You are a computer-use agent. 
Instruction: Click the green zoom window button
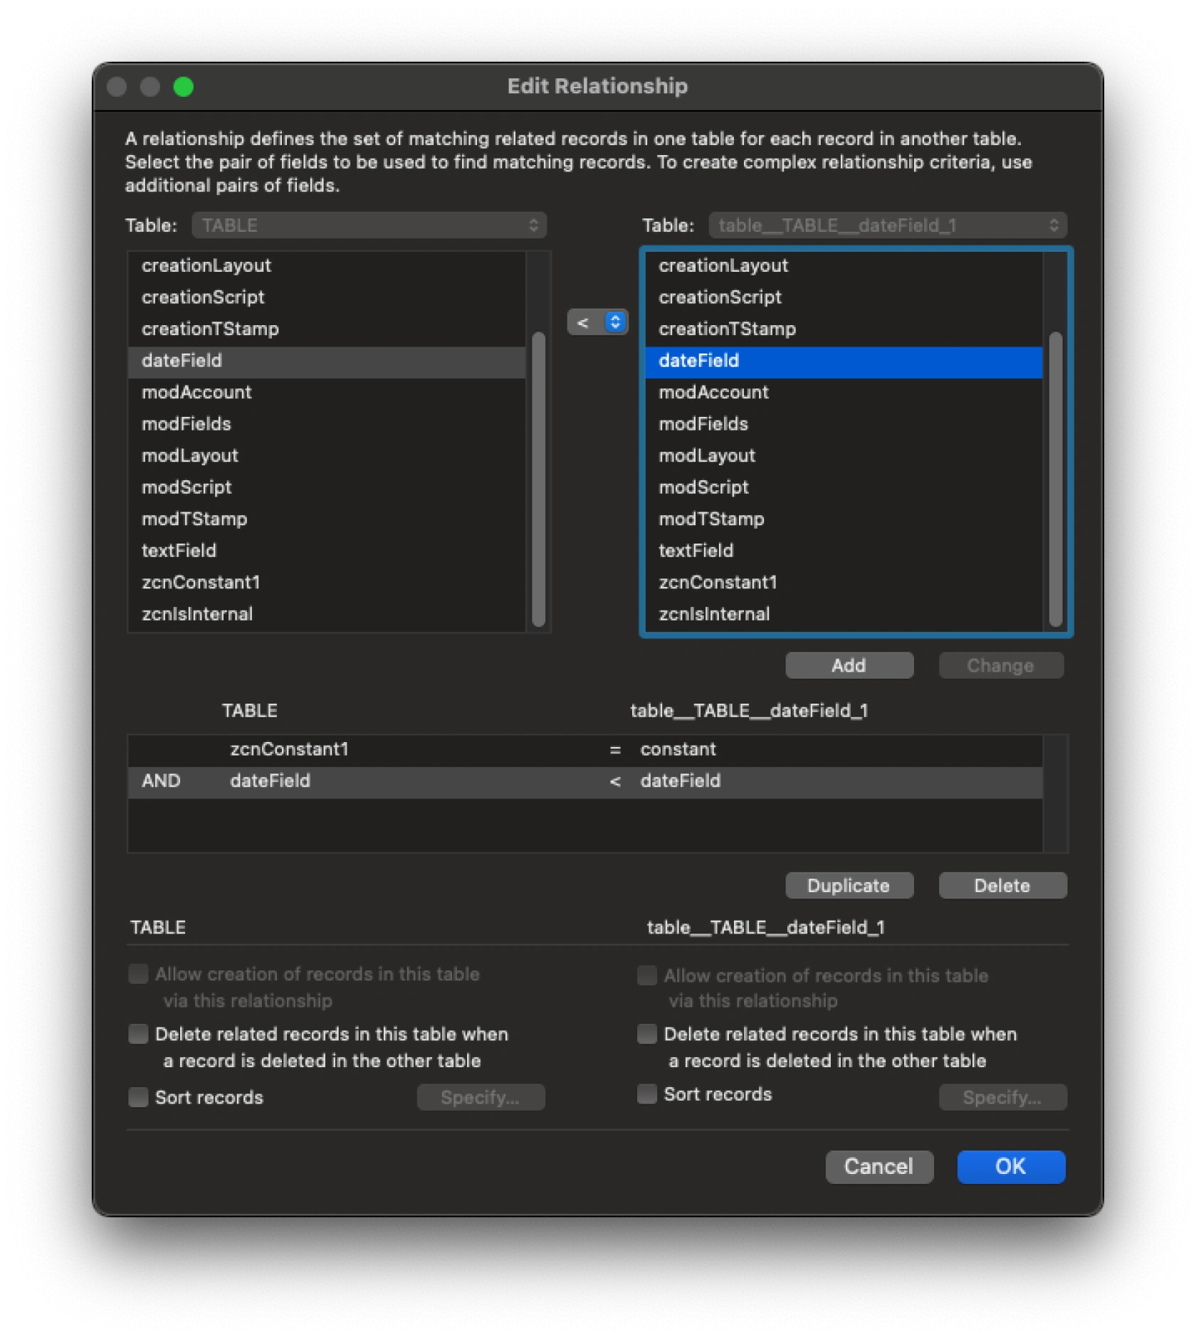coord(184,87)
